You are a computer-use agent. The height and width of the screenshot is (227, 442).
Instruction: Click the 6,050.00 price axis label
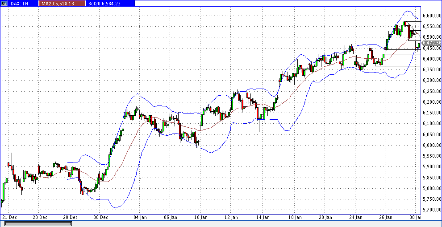(x=432, y=134)
